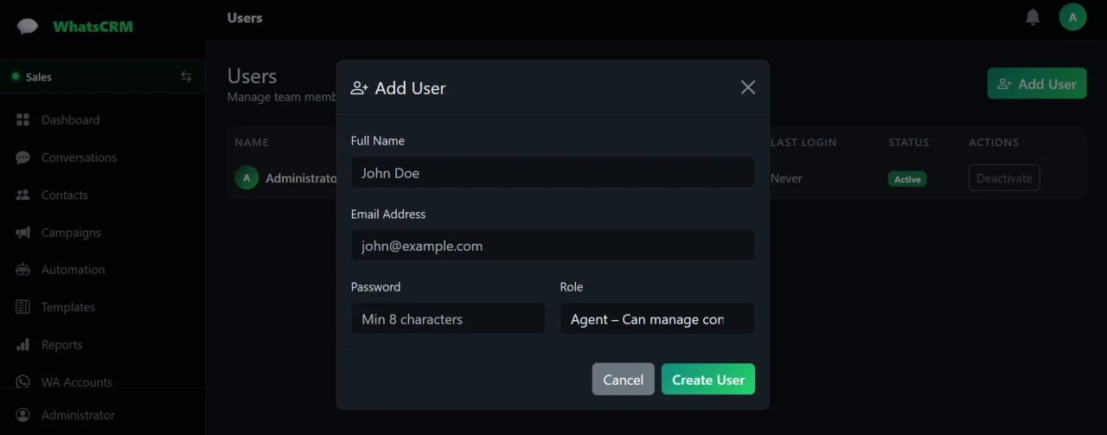The width and height of the screenshot is (1107, 435).
Task: Click the Password input field
Action: pyautogui.click(x=448, y=319)
